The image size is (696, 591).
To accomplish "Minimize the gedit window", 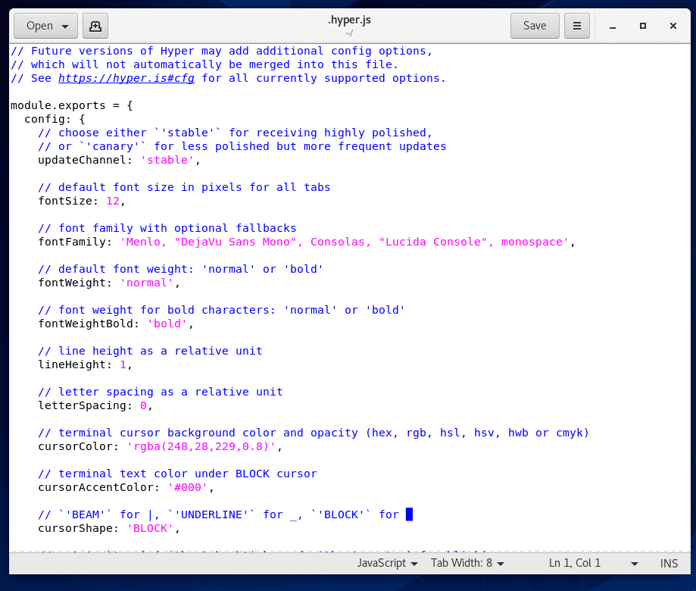I will pos(613,26).
